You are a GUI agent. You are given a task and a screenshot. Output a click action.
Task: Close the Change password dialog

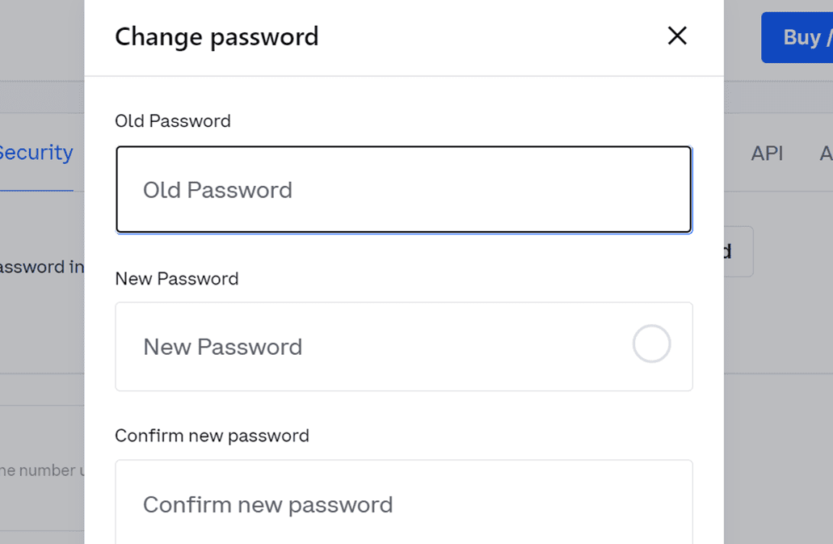pos(677,36)
